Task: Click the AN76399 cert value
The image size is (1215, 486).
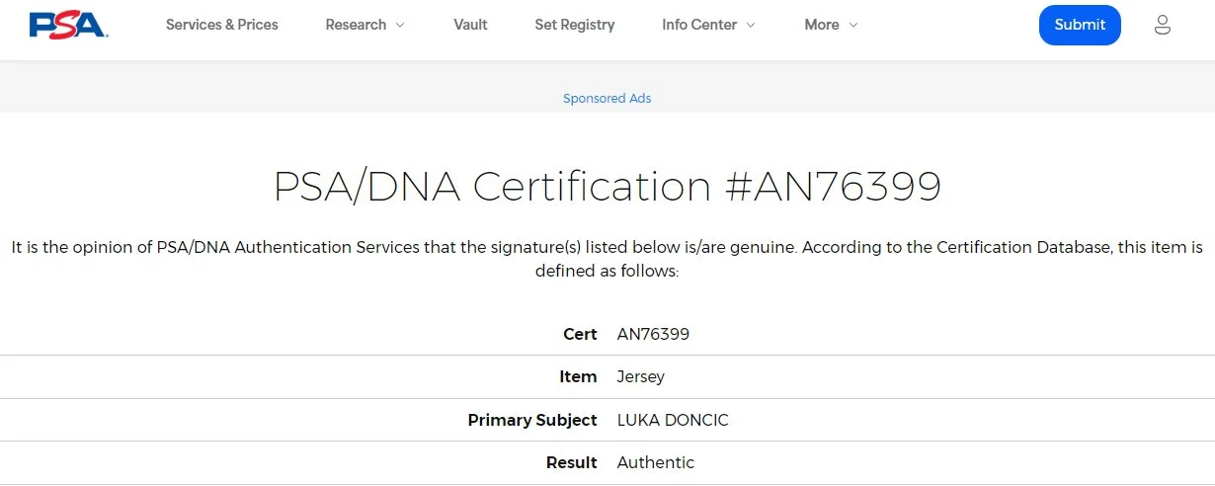Action: (x=653, y=334)
